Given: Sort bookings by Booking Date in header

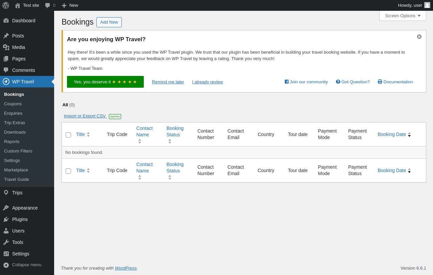Looking at the screenshot, I should coord(392,134).
